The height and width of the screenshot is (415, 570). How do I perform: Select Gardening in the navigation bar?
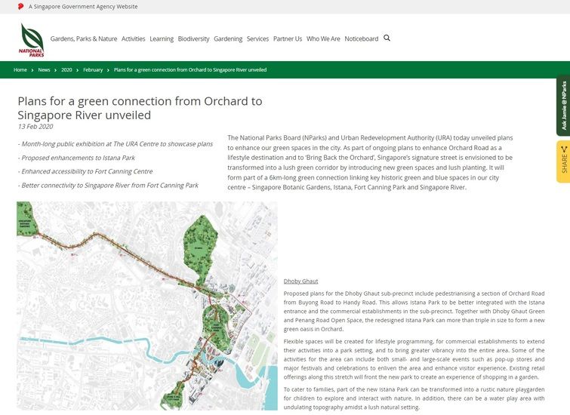click(228, 38)
